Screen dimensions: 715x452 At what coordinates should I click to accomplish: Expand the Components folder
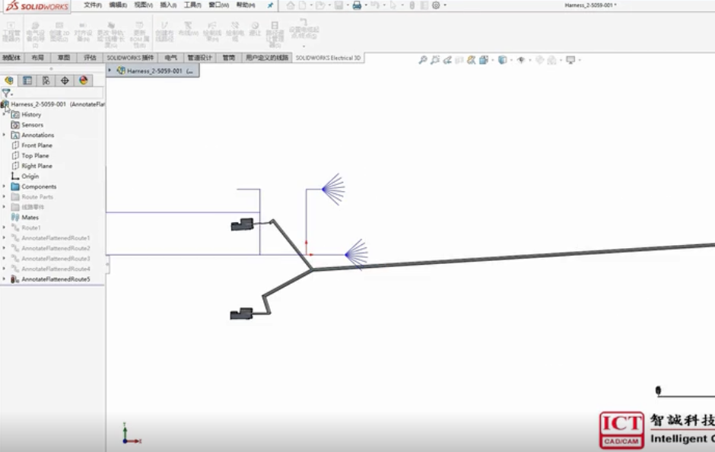coord(5,186)
